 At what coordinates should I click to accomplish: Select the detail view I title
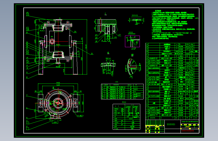coord(106,14)
